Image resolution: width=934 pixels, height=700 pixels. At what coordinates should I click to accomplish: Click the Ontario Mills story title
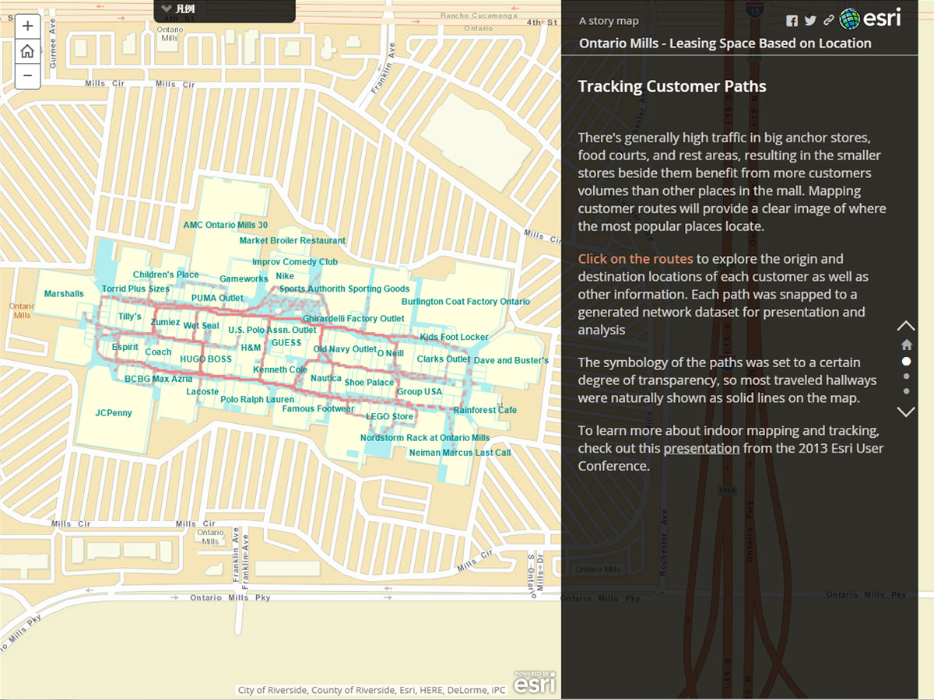click(725, 44)
